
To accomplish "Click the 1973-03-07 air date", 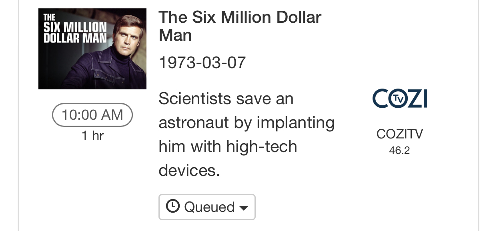I will (202, 63).
